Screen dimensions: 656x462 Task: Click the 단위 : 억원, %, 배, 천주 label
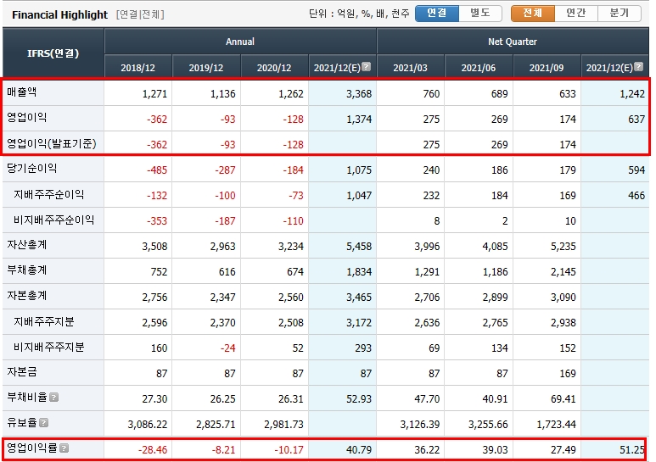coord(359,14)
